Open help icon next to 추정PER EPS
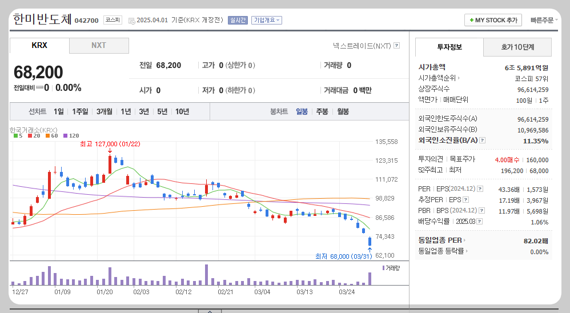 click(465, 200)
